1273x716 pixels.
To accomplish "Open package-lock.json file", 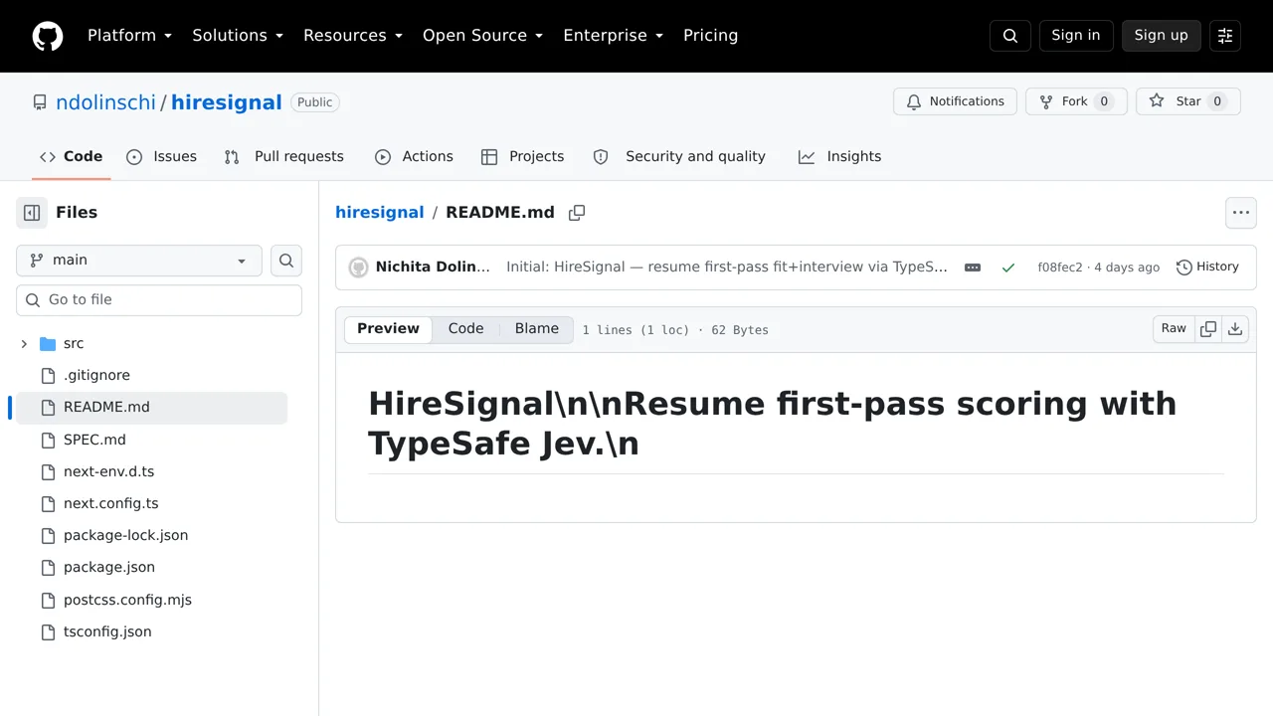I will pyautogui.click(x=125, y=536).
